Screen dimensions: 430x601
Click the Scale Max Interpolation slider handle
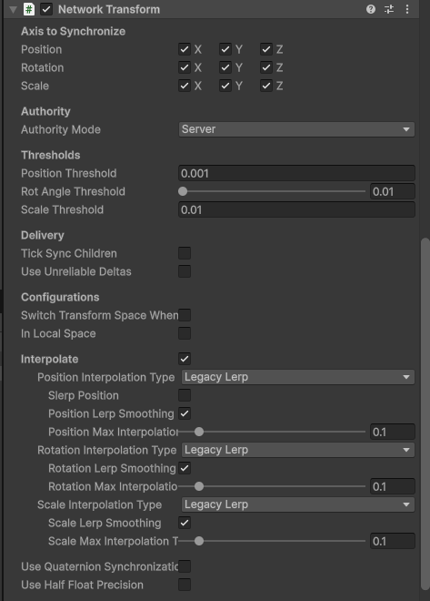pos(199,541)
